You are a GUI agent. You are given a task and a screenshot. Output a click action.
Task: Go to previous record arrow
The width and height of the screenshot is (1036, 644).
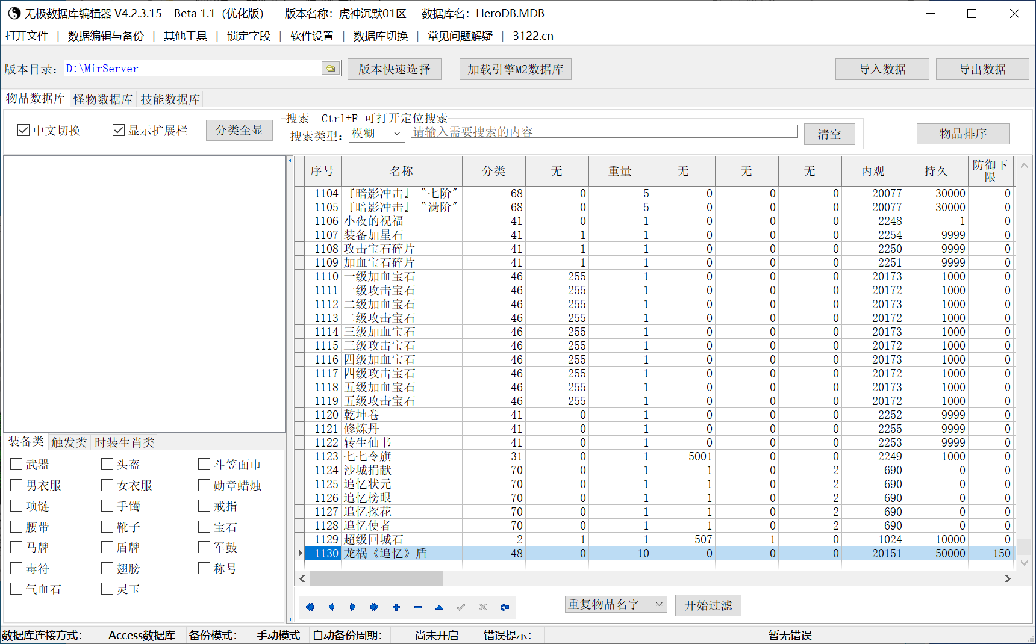pyautogui.click(x=331, y=607)
